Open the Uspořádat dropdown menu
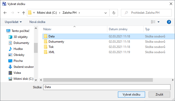This screenshot has width=175, height=101. click(x=14, y=22)
